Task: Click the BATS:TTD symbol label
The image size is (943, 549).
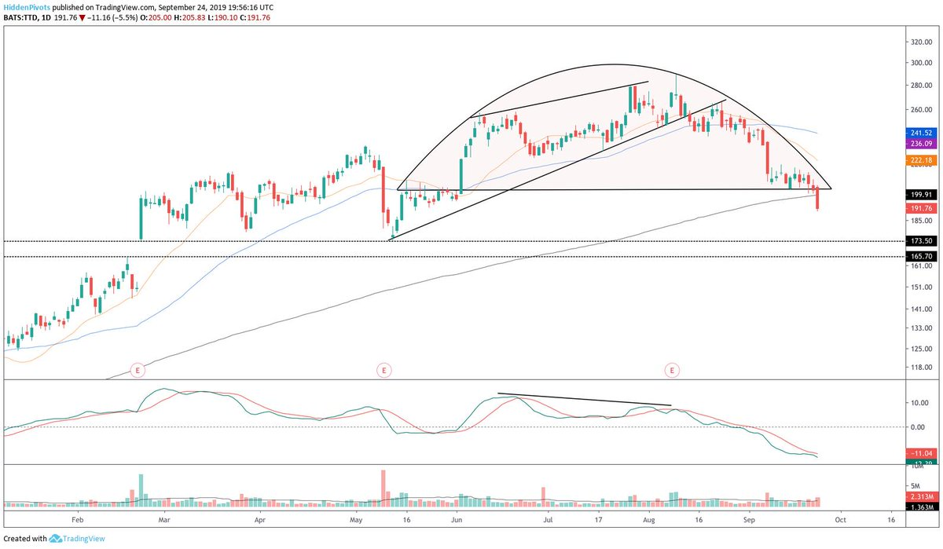Action: click(x=22, y=16)
